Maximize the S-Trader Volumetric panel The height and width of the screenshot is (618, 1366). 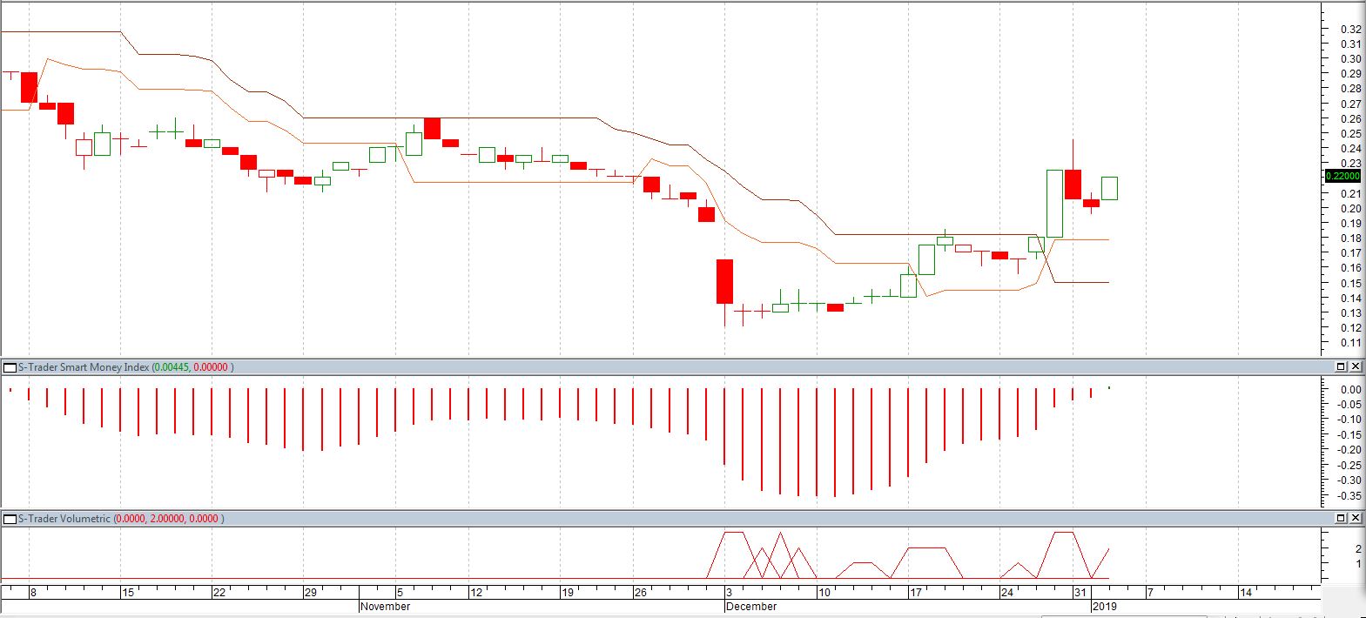coord(1341,519)
